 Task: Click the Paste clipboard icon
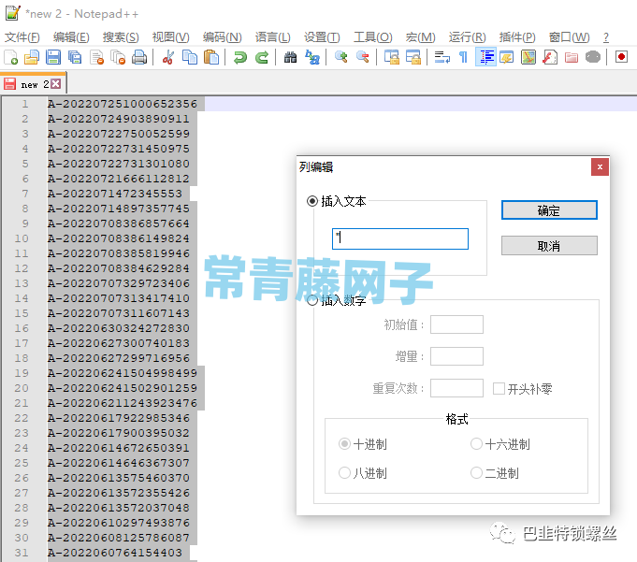[x=211, y=57]
